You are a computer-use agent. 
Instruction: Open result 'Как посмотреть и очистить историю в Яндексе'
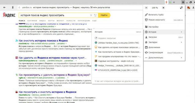point(48,92)
